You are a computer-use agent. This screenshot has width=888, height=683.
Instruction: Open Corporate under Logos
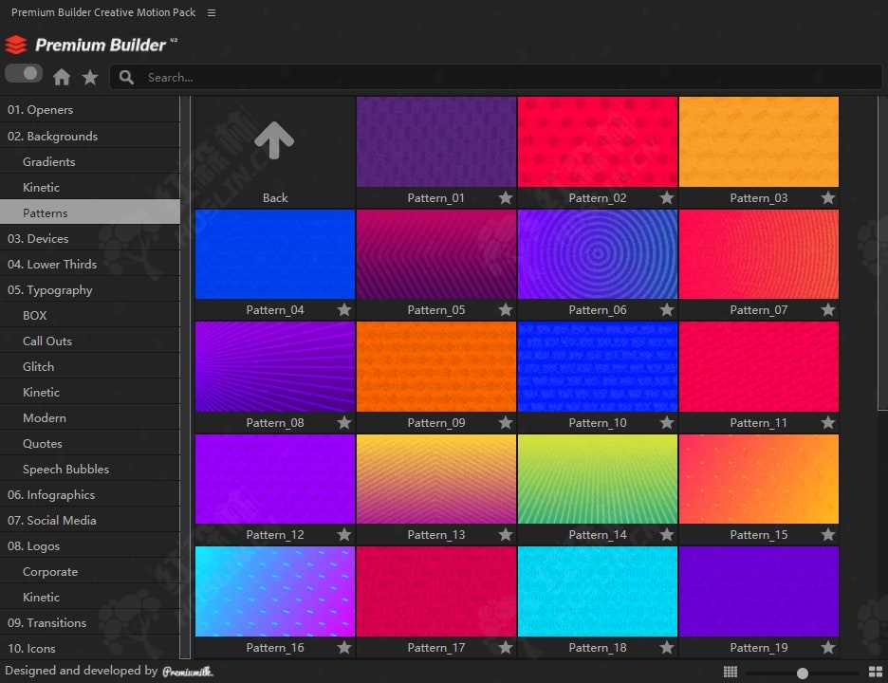pos(90,571)
